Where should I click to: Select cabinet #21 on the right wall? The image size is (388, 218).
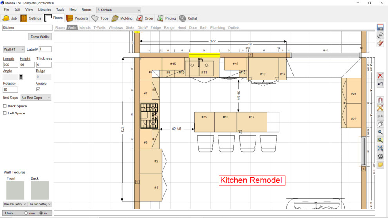[x=354, y=91]
